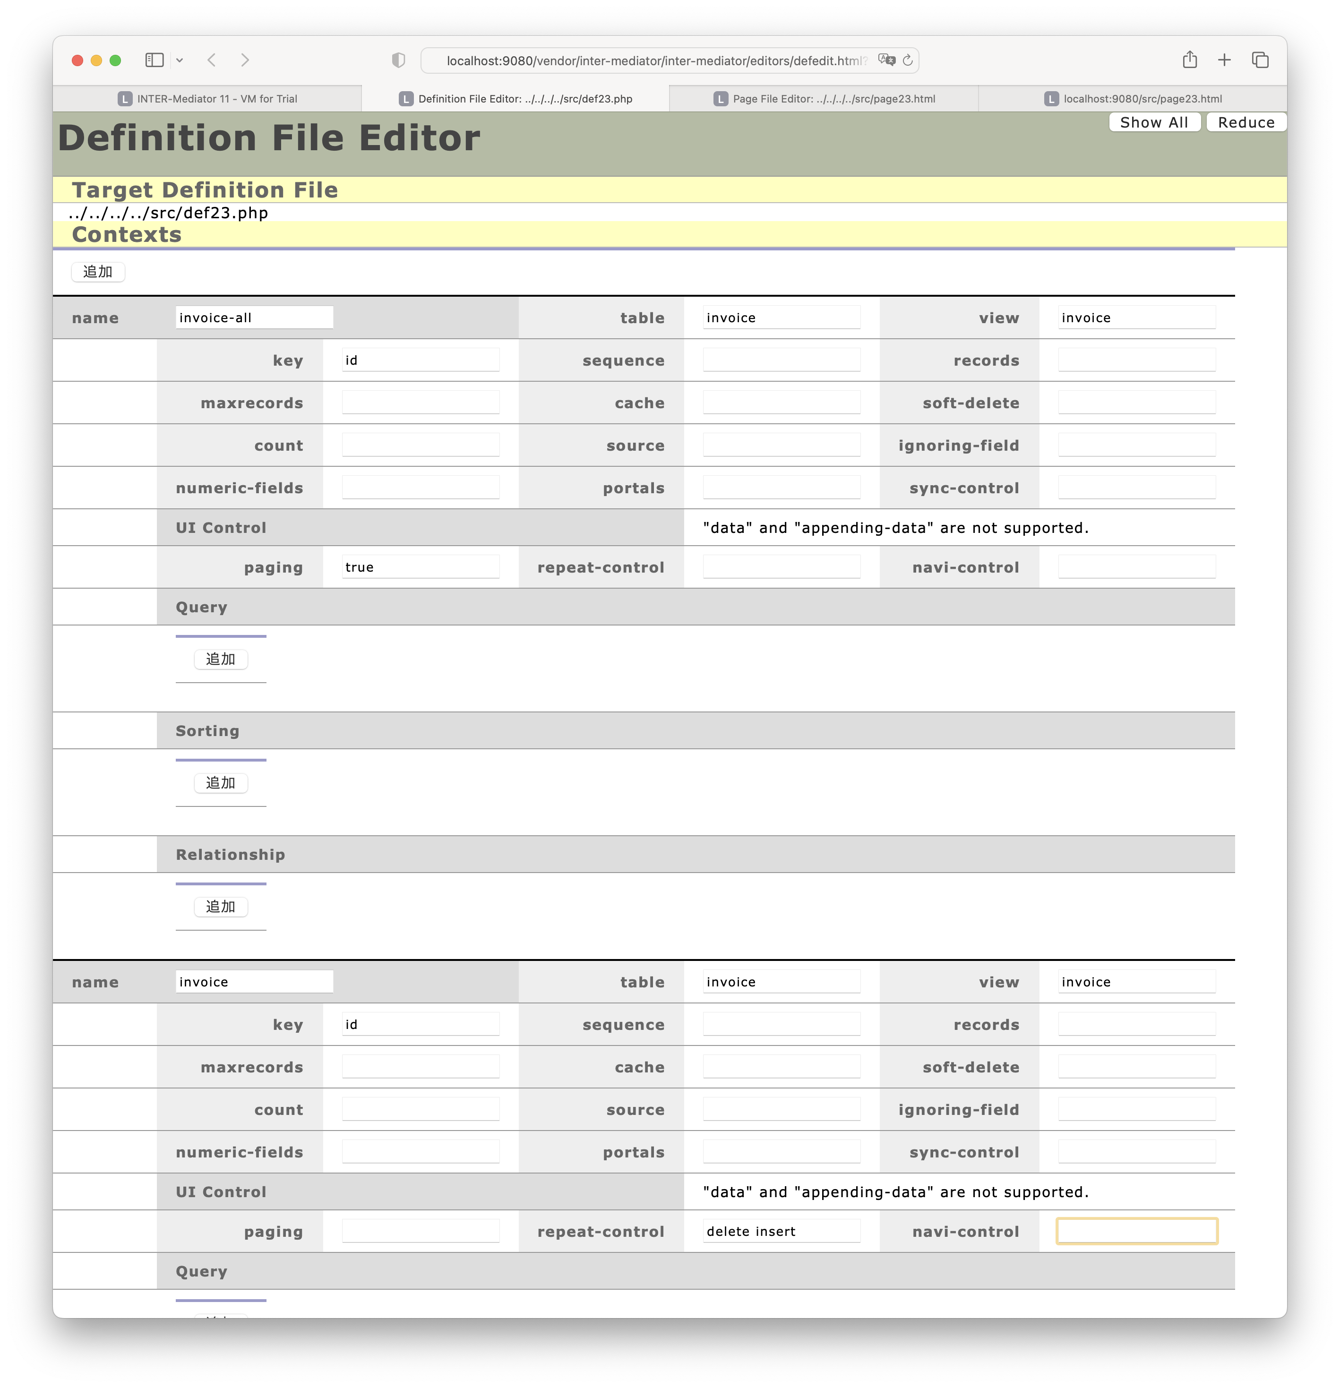Screen dimensions: 1340x1388
Task: Click paging field of second invoice context
Action: pyautogui.click(x=421, y=1231)
